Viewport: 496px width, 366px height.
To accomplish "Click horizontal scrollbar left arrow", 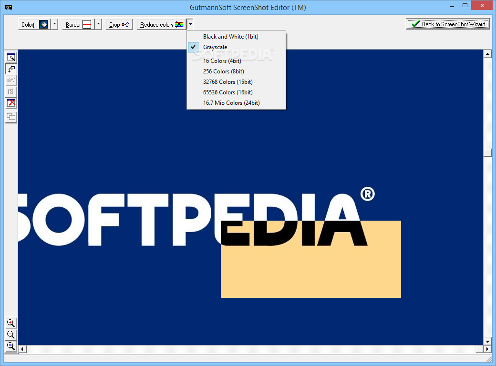I will pyautogui.click(x=22, y=349).
